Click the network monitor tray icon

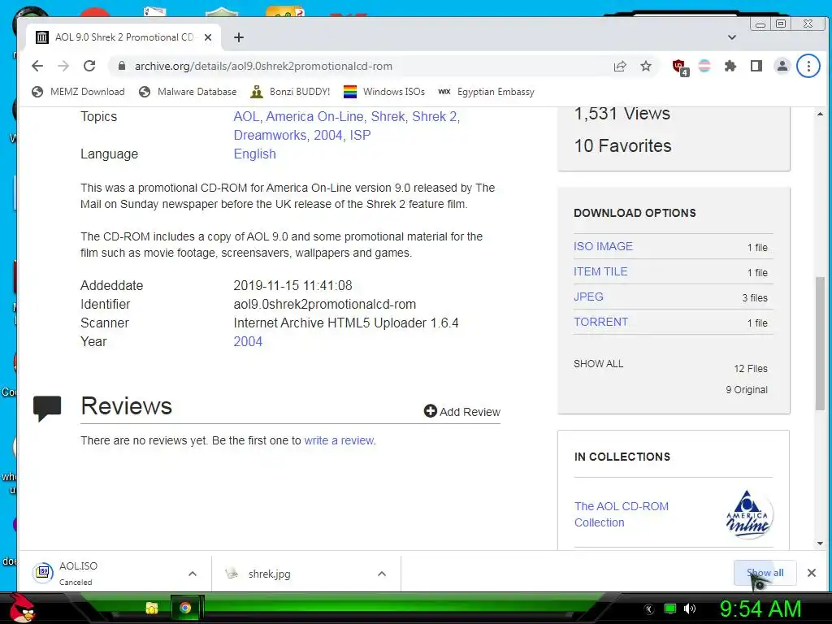coord(670,609)
